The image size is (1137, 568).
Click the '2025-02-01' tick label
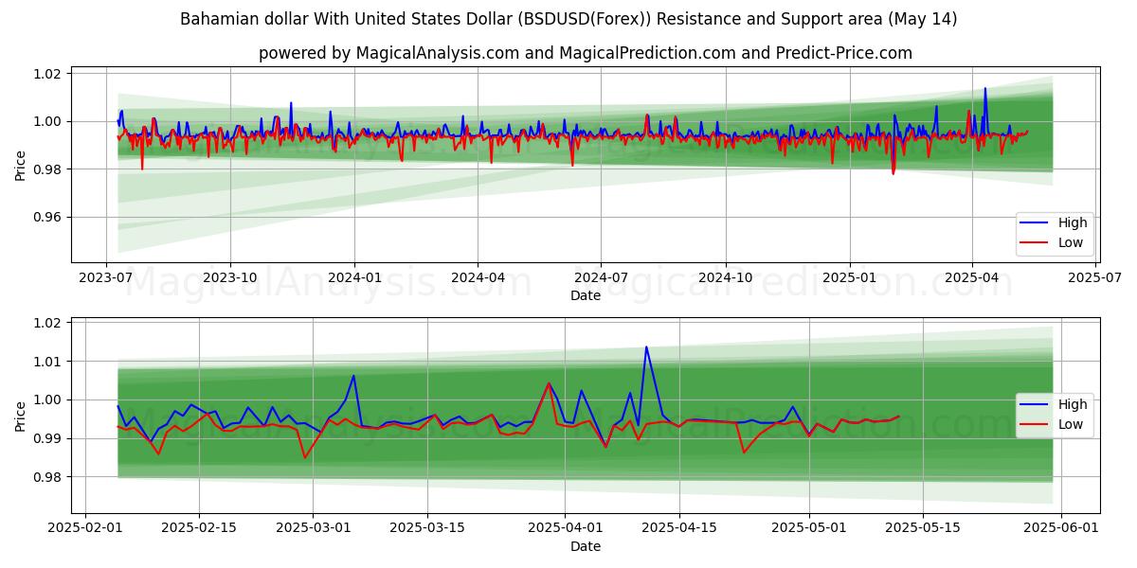tap(86, 526)
